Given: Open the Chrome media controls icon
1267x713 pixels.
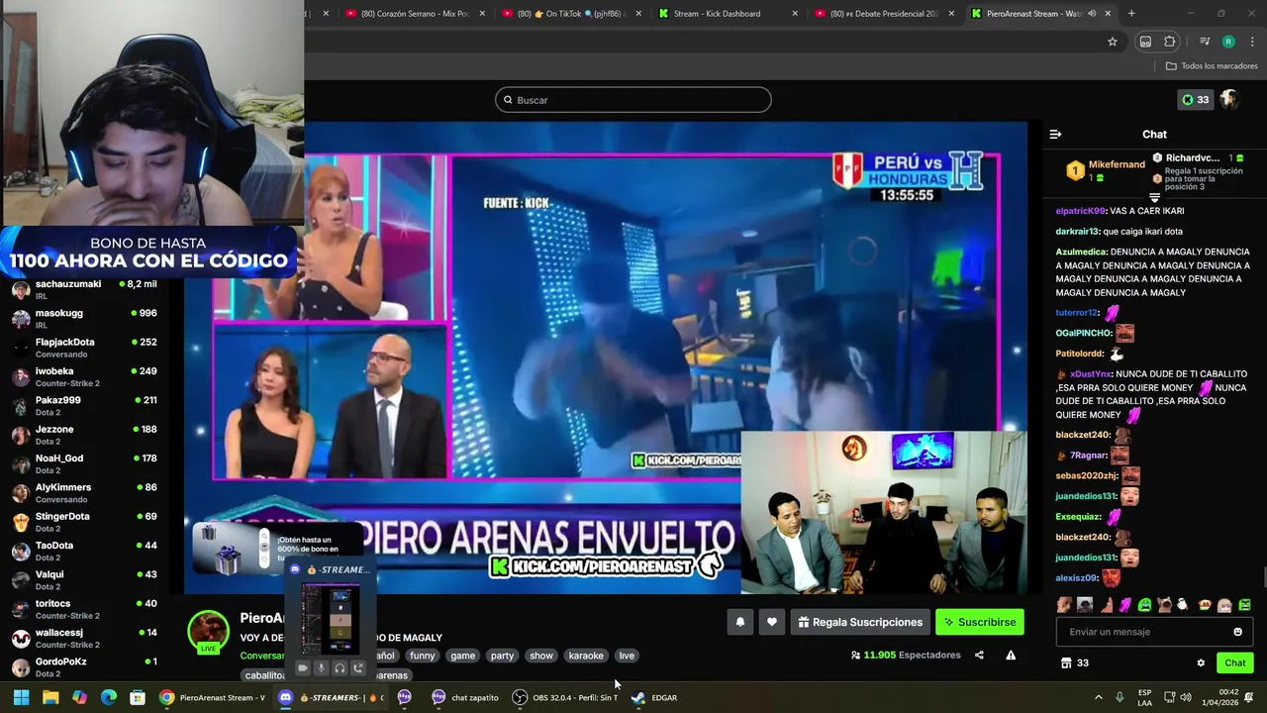Looking at the screenshot, I should (1205, 42).
